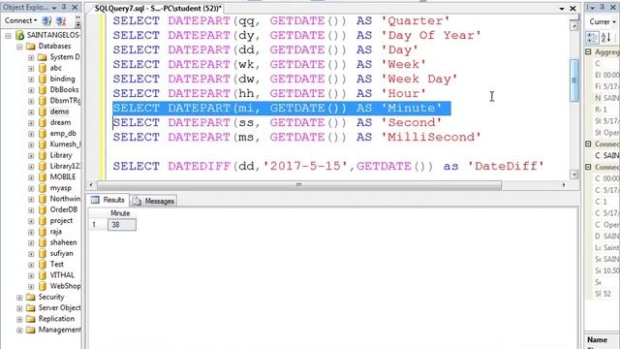Image resolution: width=620 pixels, height=349 pixels.
Task: Click the editor's vertical scrollbar thumb
Action: (574, 79)
